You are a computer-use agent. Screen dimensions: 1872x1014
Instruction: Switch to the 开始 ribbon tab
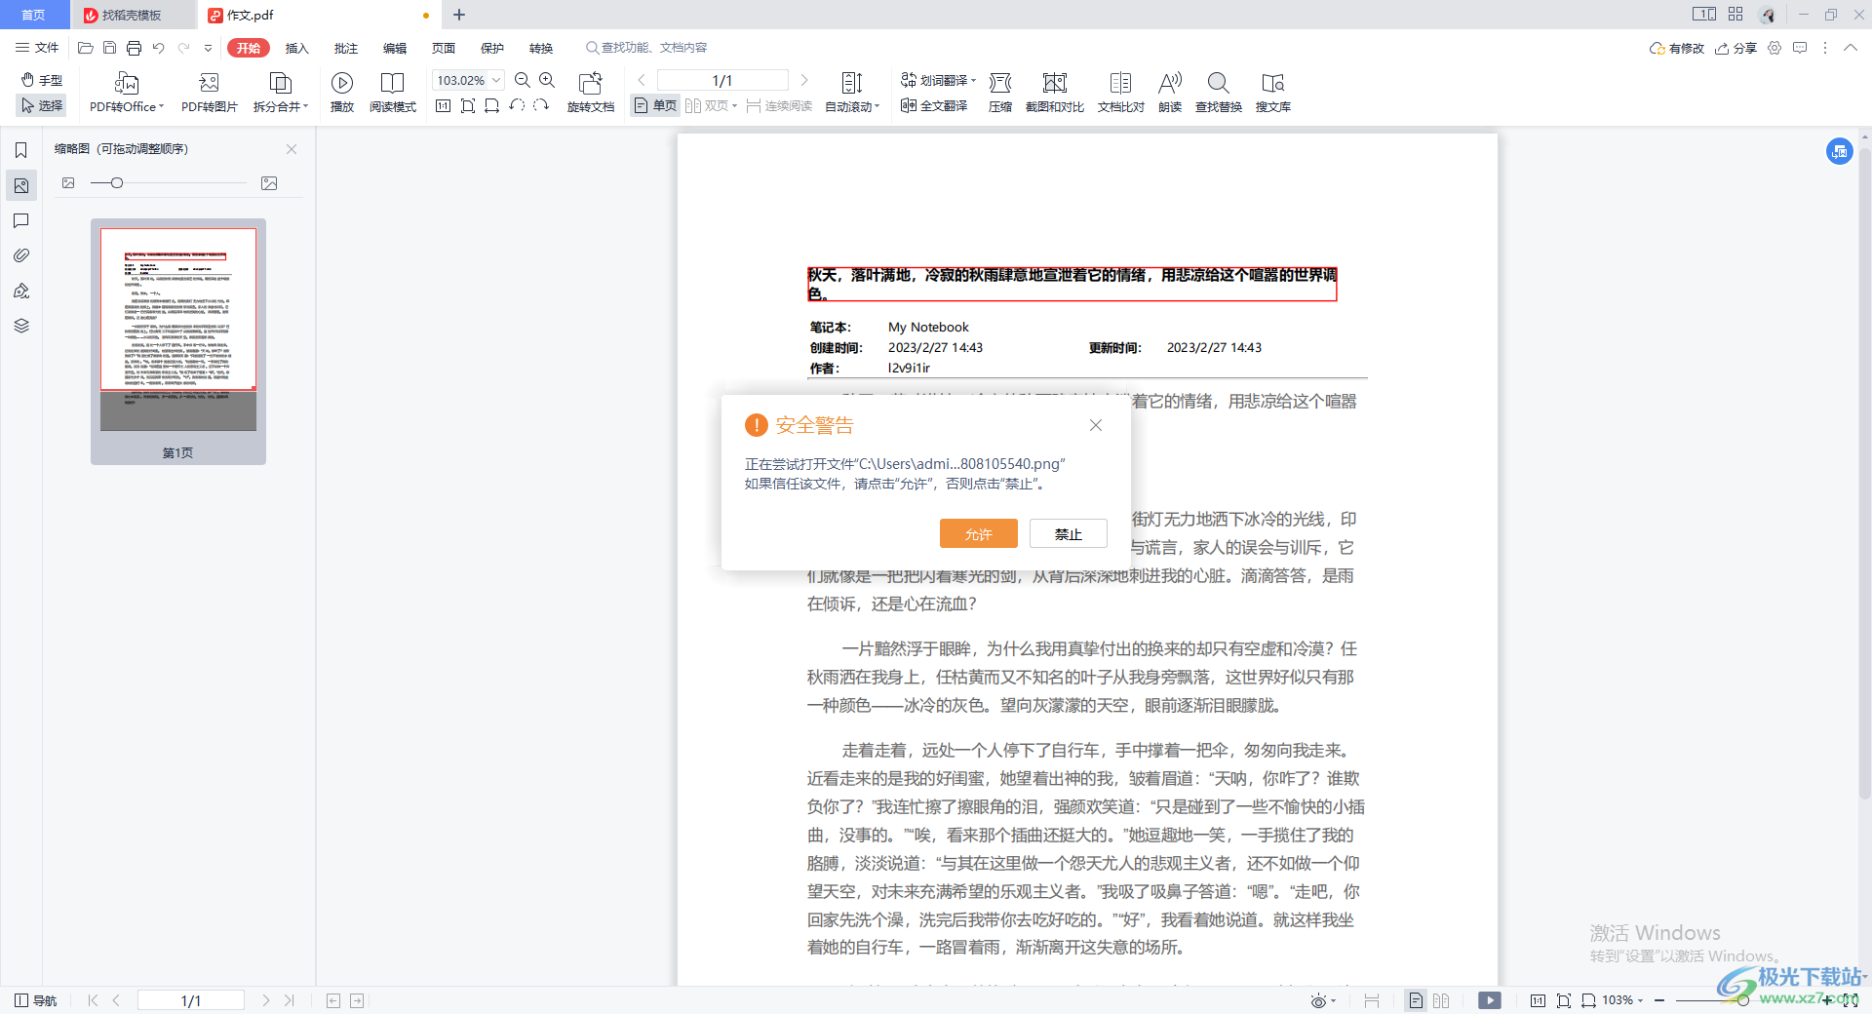(x=249, y=48)
